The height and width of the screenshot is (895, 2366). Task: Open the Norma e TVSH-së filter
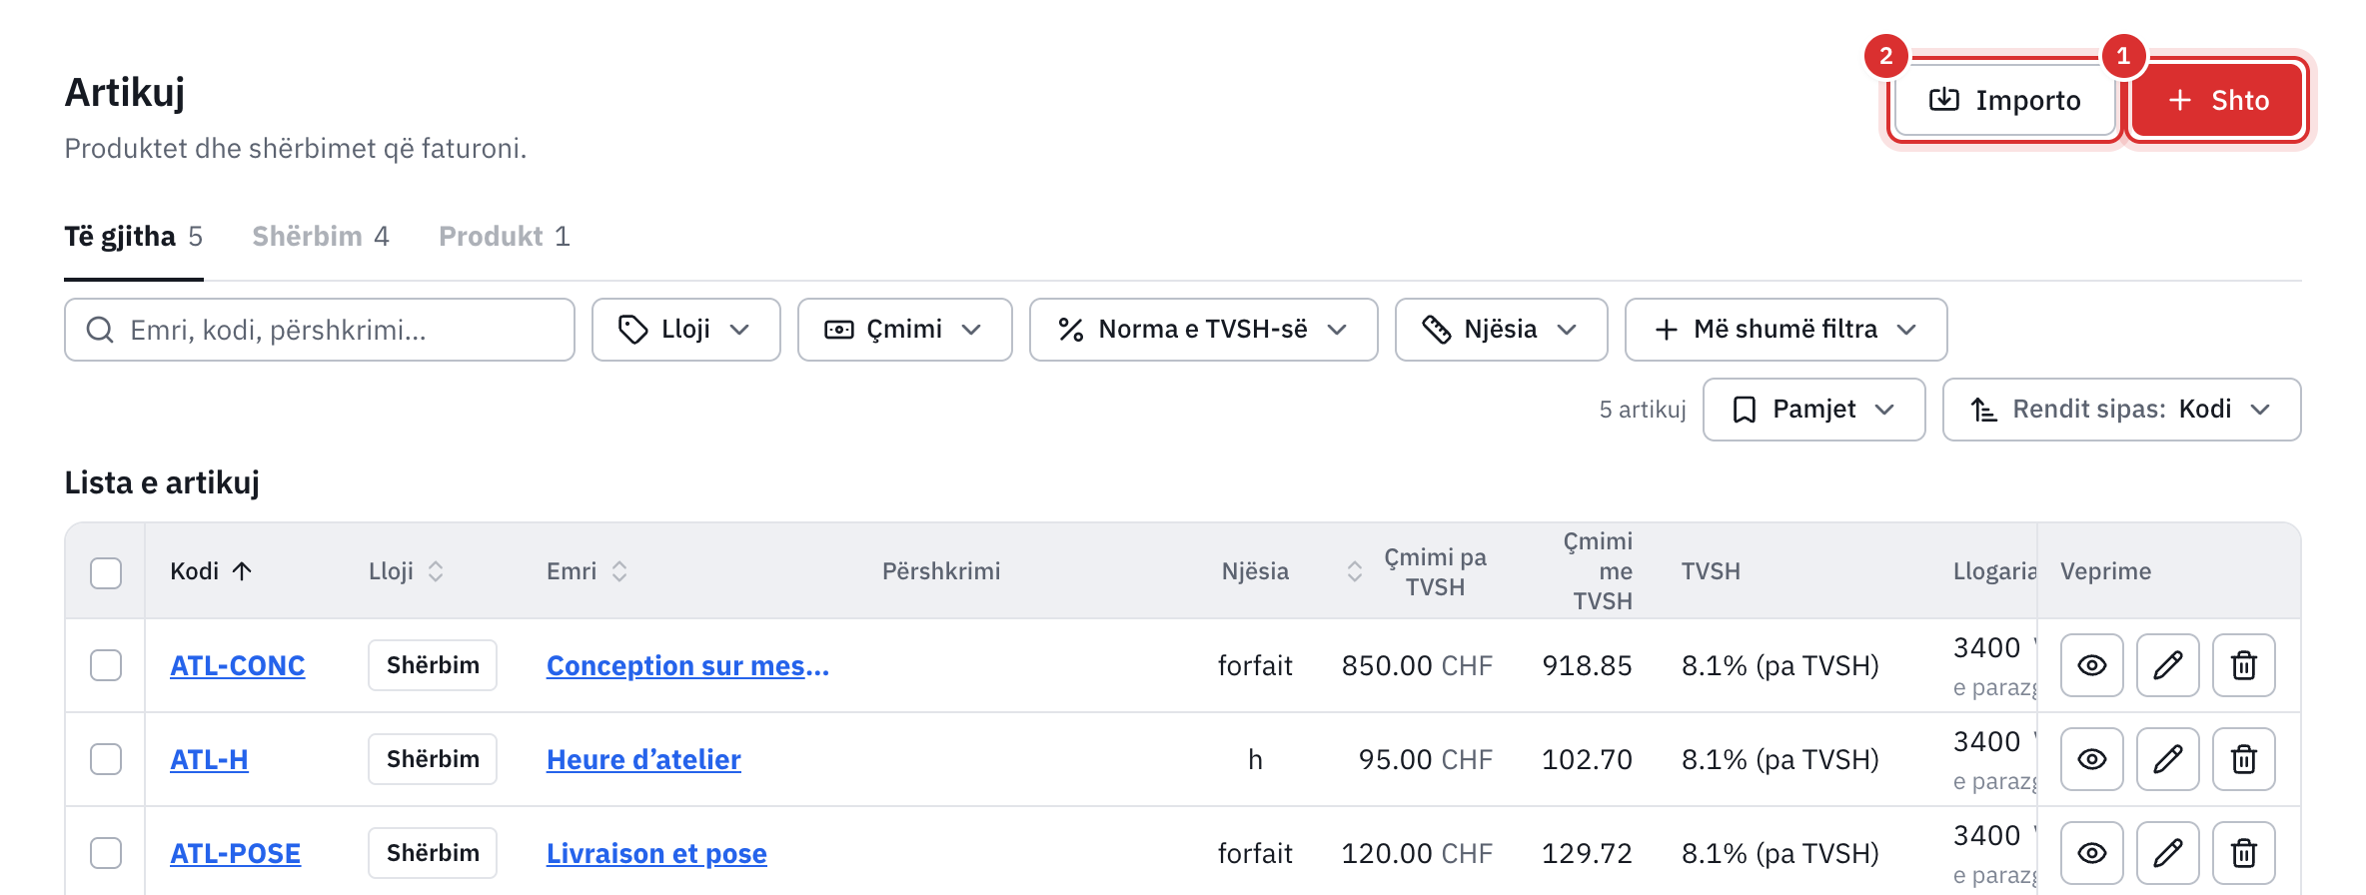pyautogui.click(x=1203, y=330)
